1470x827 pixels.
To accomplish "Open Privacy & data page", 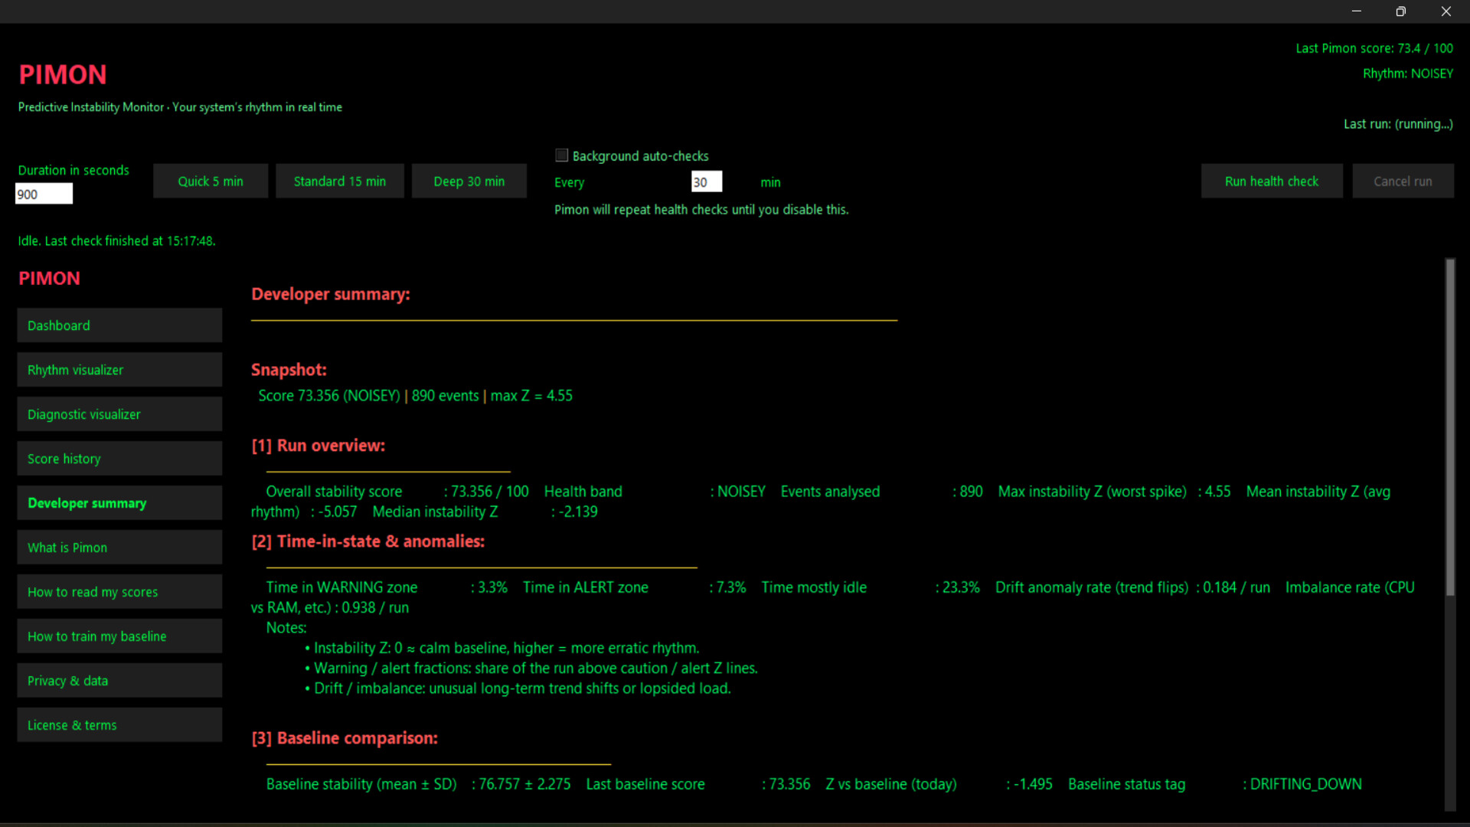I will tap(119, 681).
